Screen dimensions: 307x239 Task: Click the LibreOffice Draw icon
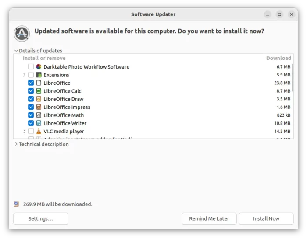pos(39,99)
